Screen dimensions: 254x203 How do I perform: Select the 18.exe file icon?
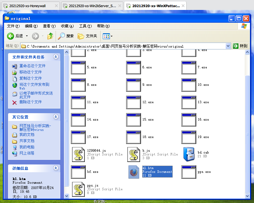(134, 137)
